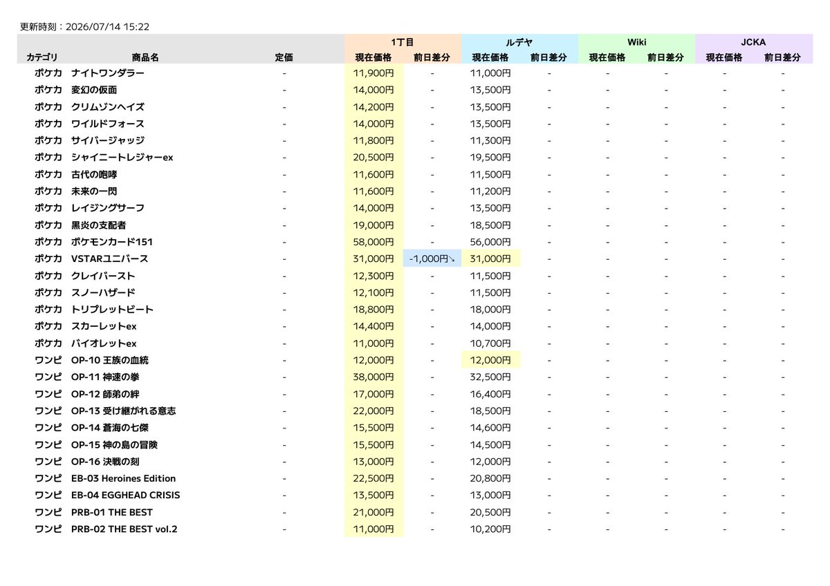830x586 pixels.
Task: Select product name 未来の一閃
Action: click(94, 191)
